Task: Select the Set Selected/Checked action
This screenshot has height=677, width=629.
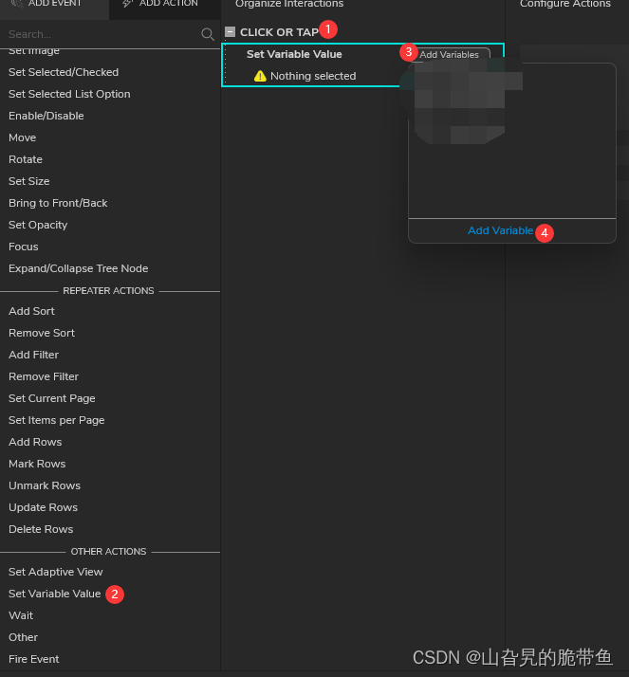Action: (x=64, y=72)
